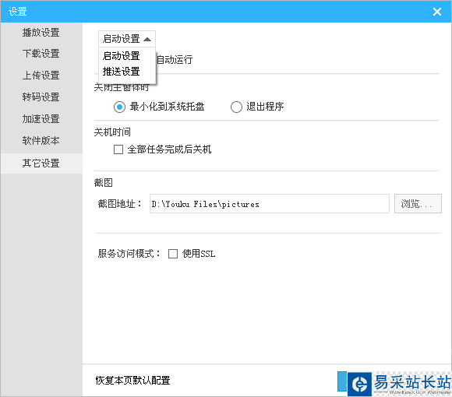Close the 设置 dialog with X
The image size is (452, 397).
point(437,12)
